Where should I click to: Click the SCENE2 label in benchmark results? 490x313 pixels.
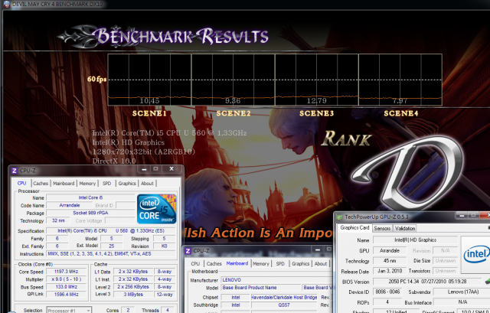point(234,113)
